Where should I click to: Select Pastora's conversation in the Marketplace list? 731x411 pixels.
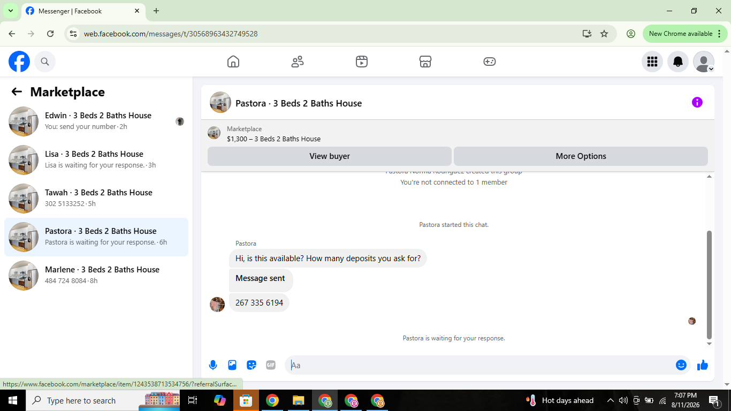[96, 237]
